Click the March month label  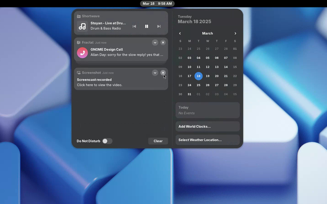[207, 33]
